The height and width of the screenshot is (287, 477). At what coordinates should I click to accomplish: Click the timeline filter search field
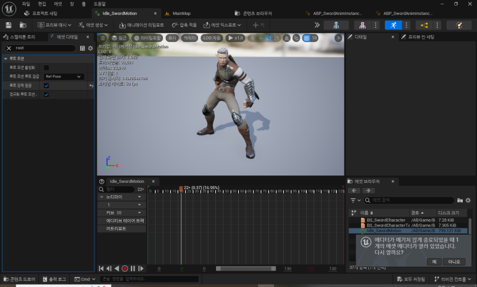click(120, 189)
